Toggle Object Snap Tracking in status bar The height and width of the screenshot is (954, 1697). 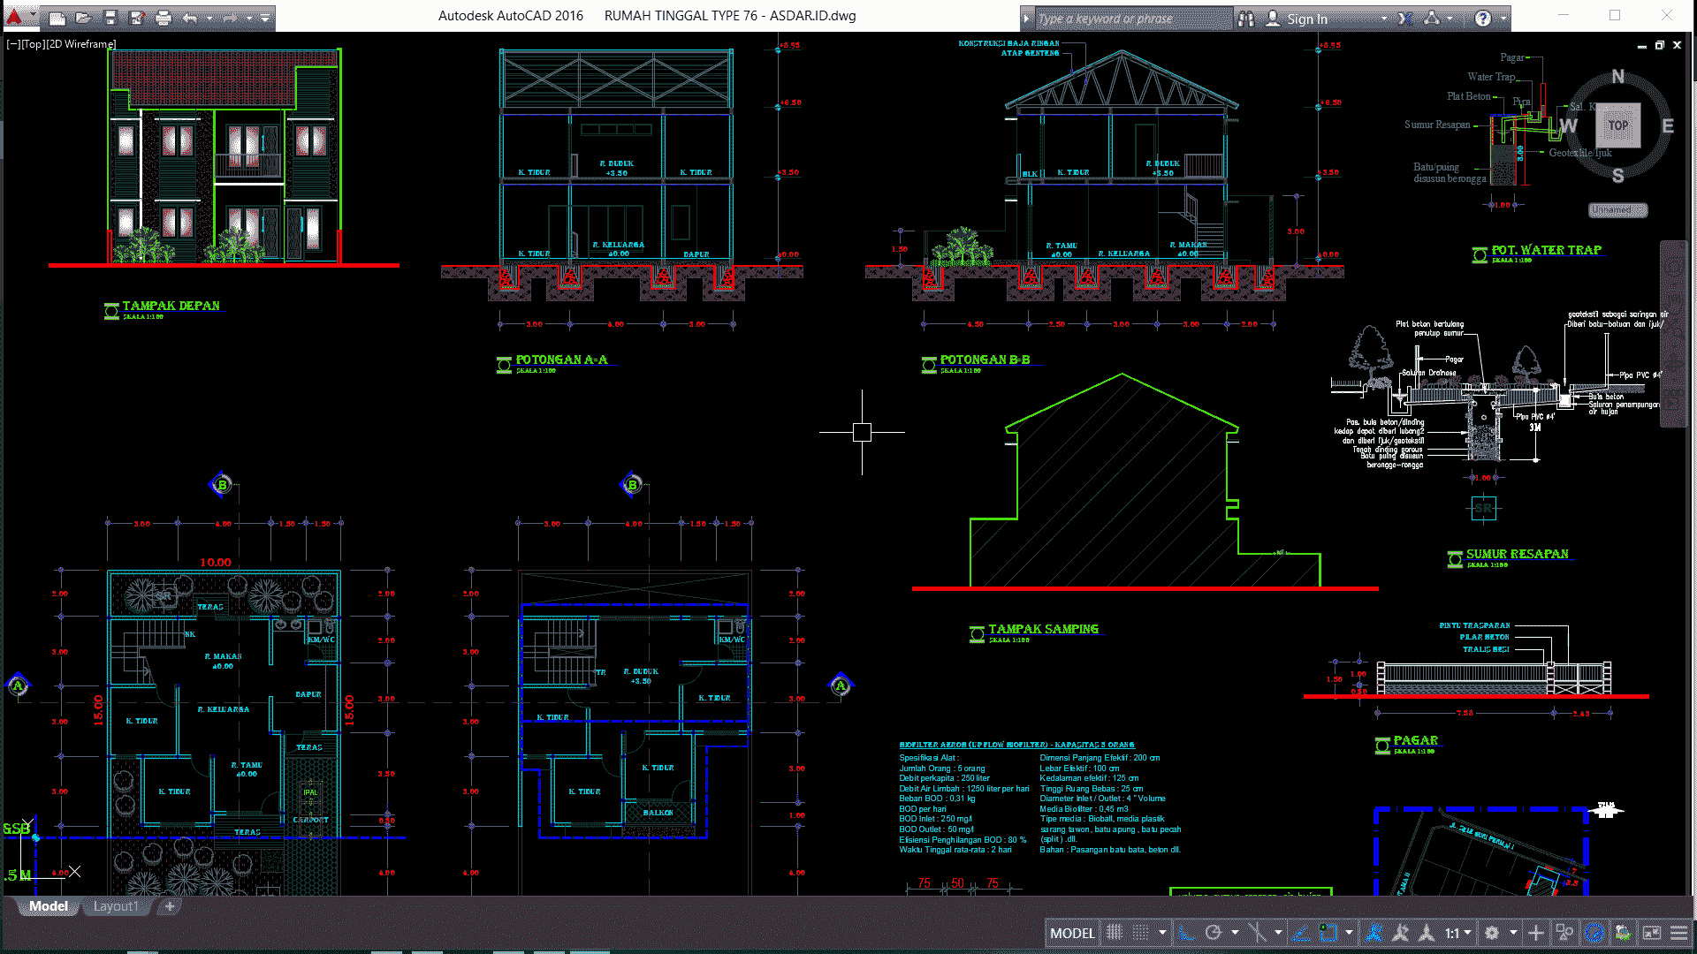[1301, 933]
